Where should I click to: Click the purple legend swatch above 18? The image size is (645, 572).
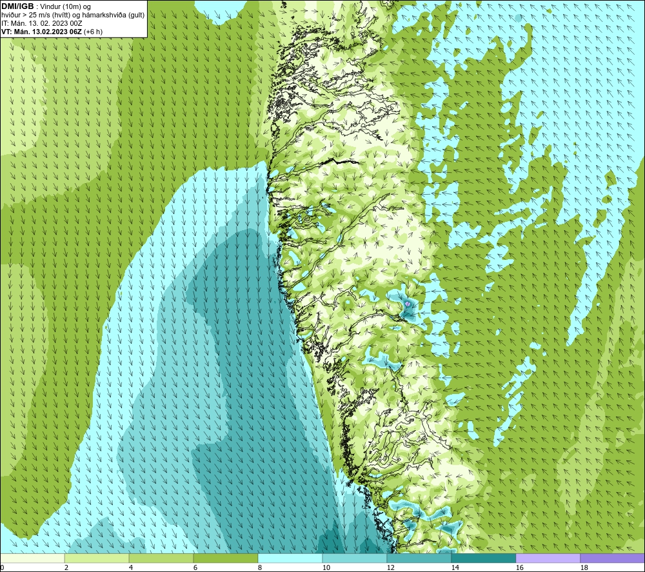612,558
